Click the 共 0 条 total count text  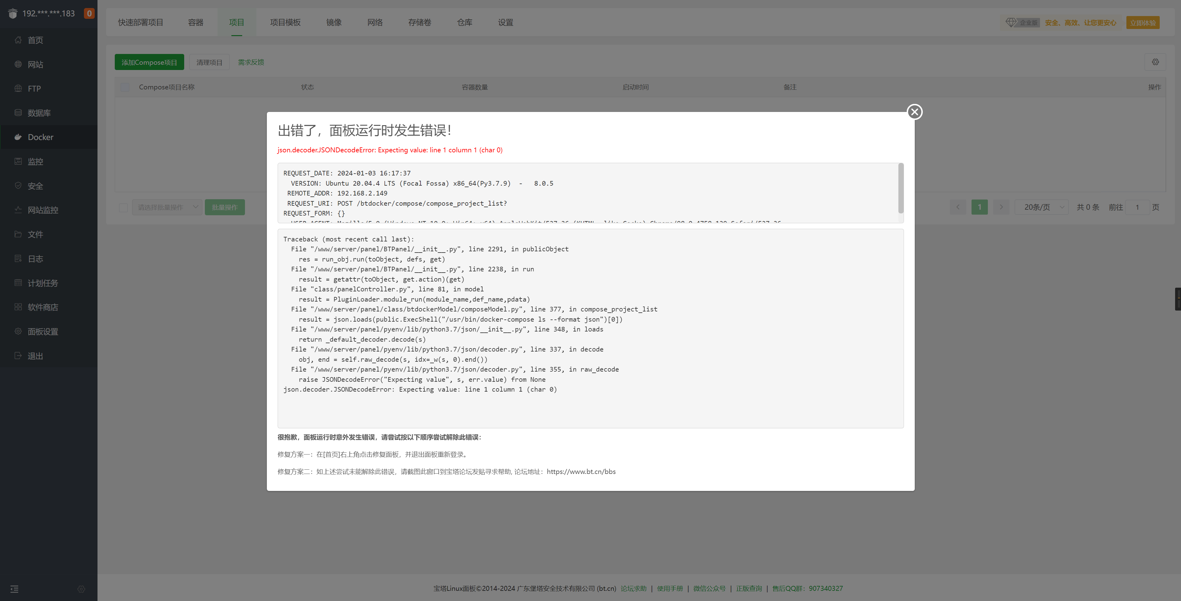pos(1088,207)
